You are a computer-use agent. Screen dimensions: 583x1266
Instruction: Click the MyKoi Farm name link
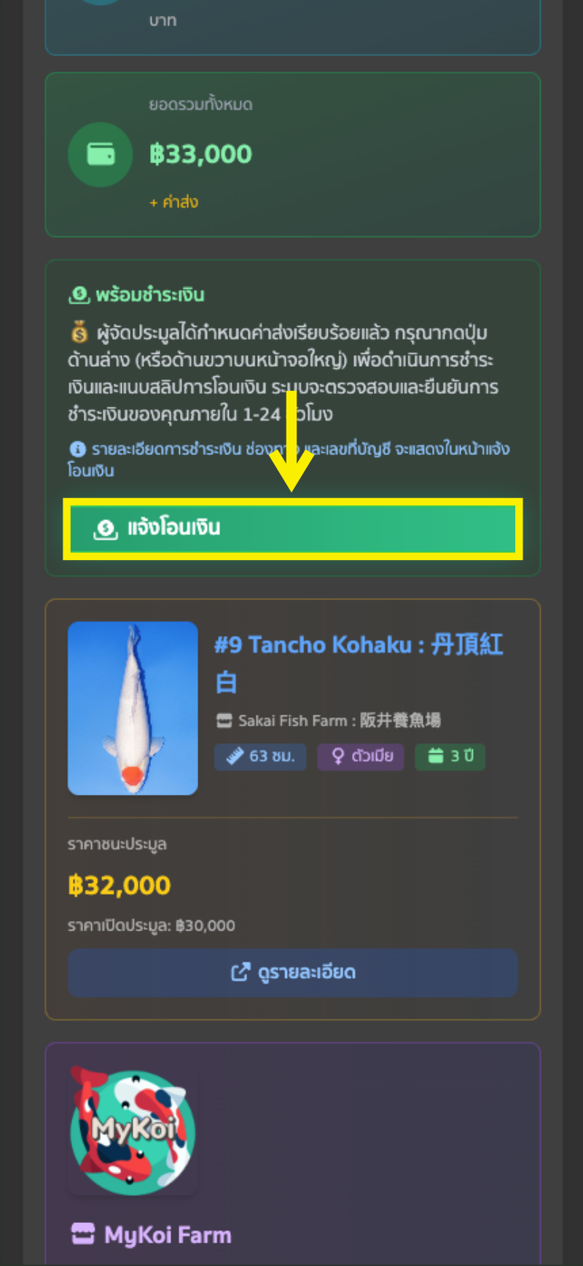click(168, 1235)
